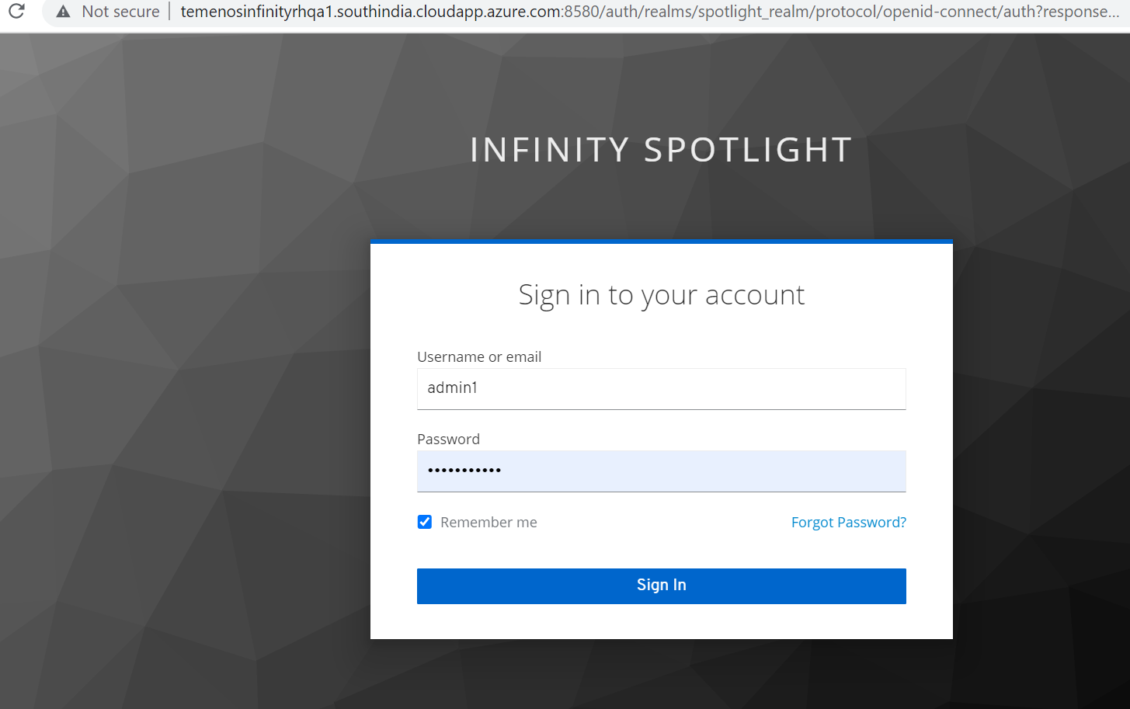Click the Not secure warning triangle icon
This screenshot has width=1130, height=709.
pyautogui.click(x=64, y=12)
